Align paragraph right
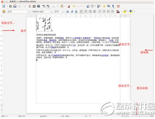155x119 pixels. pyautogui.click(x=90, y=12)
